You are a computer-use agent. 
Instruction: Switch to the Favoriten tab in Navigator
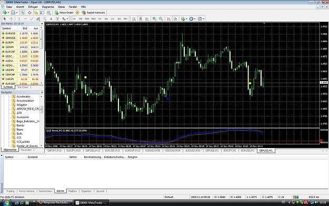pos(26,150)
